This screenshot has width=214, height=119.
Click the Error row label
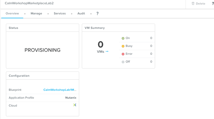(x=129, y=54)
